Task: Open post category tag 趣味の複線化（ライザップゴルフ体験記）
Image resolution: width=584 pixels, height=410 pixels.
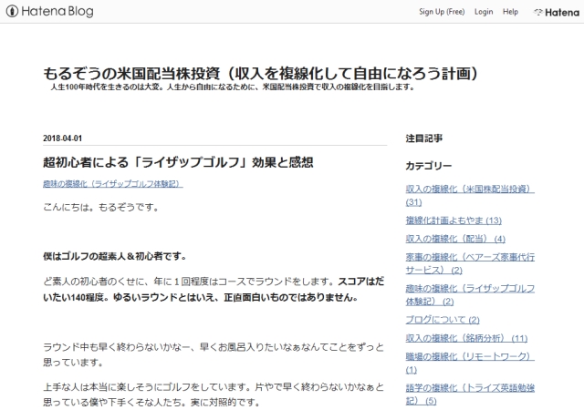Action: point(113,184)
